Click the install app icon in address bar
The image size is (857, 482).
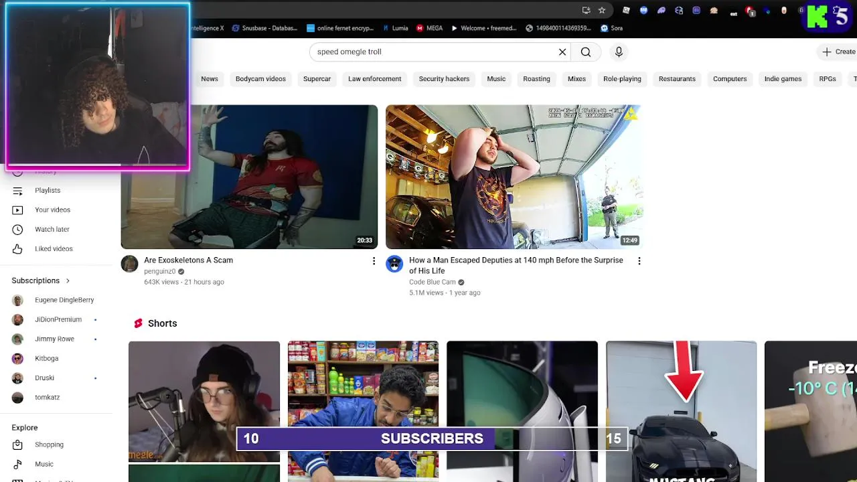tap(586, 10)
